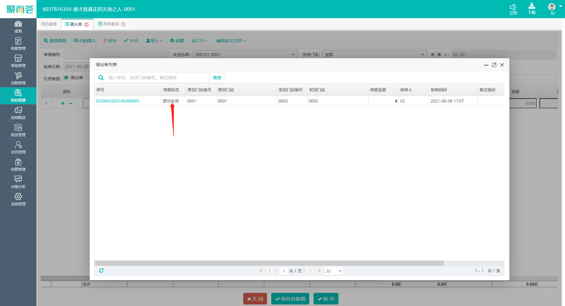The height and width of the screenshot is (306, 565).
Task: Minimize the 调出单列表 dialog
Action: coord(486,65)
